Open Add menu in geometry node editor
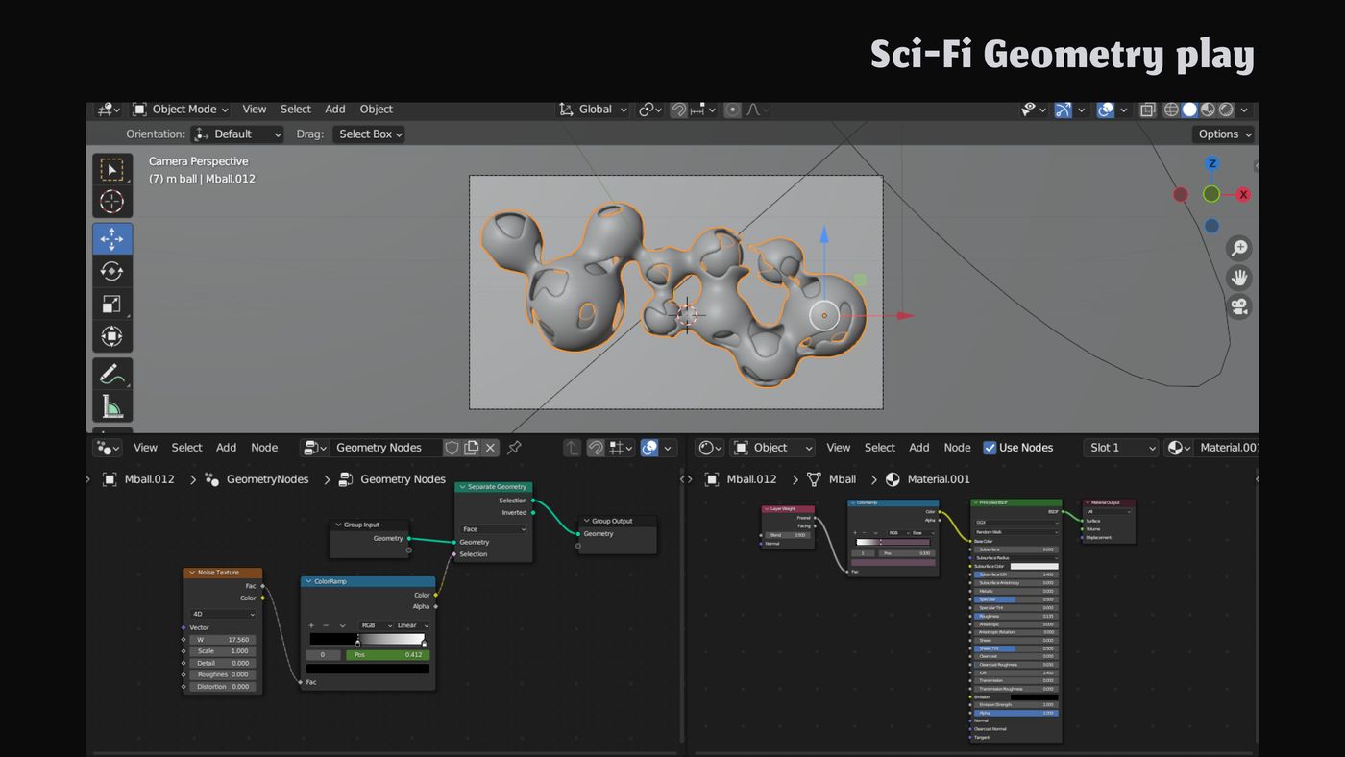Screen dimensions: 1345x757 tap(226, 448)
